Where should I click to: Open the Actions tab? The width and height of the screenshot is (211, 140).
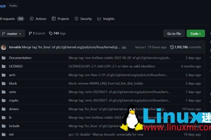coord(38,19)
